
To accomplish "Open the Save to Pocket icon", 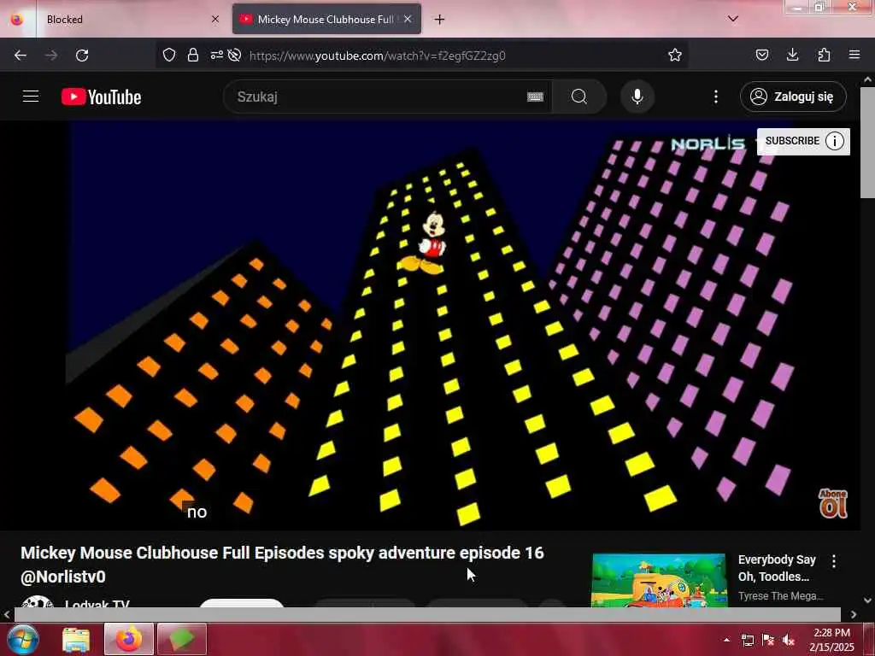I will point(761,55).
